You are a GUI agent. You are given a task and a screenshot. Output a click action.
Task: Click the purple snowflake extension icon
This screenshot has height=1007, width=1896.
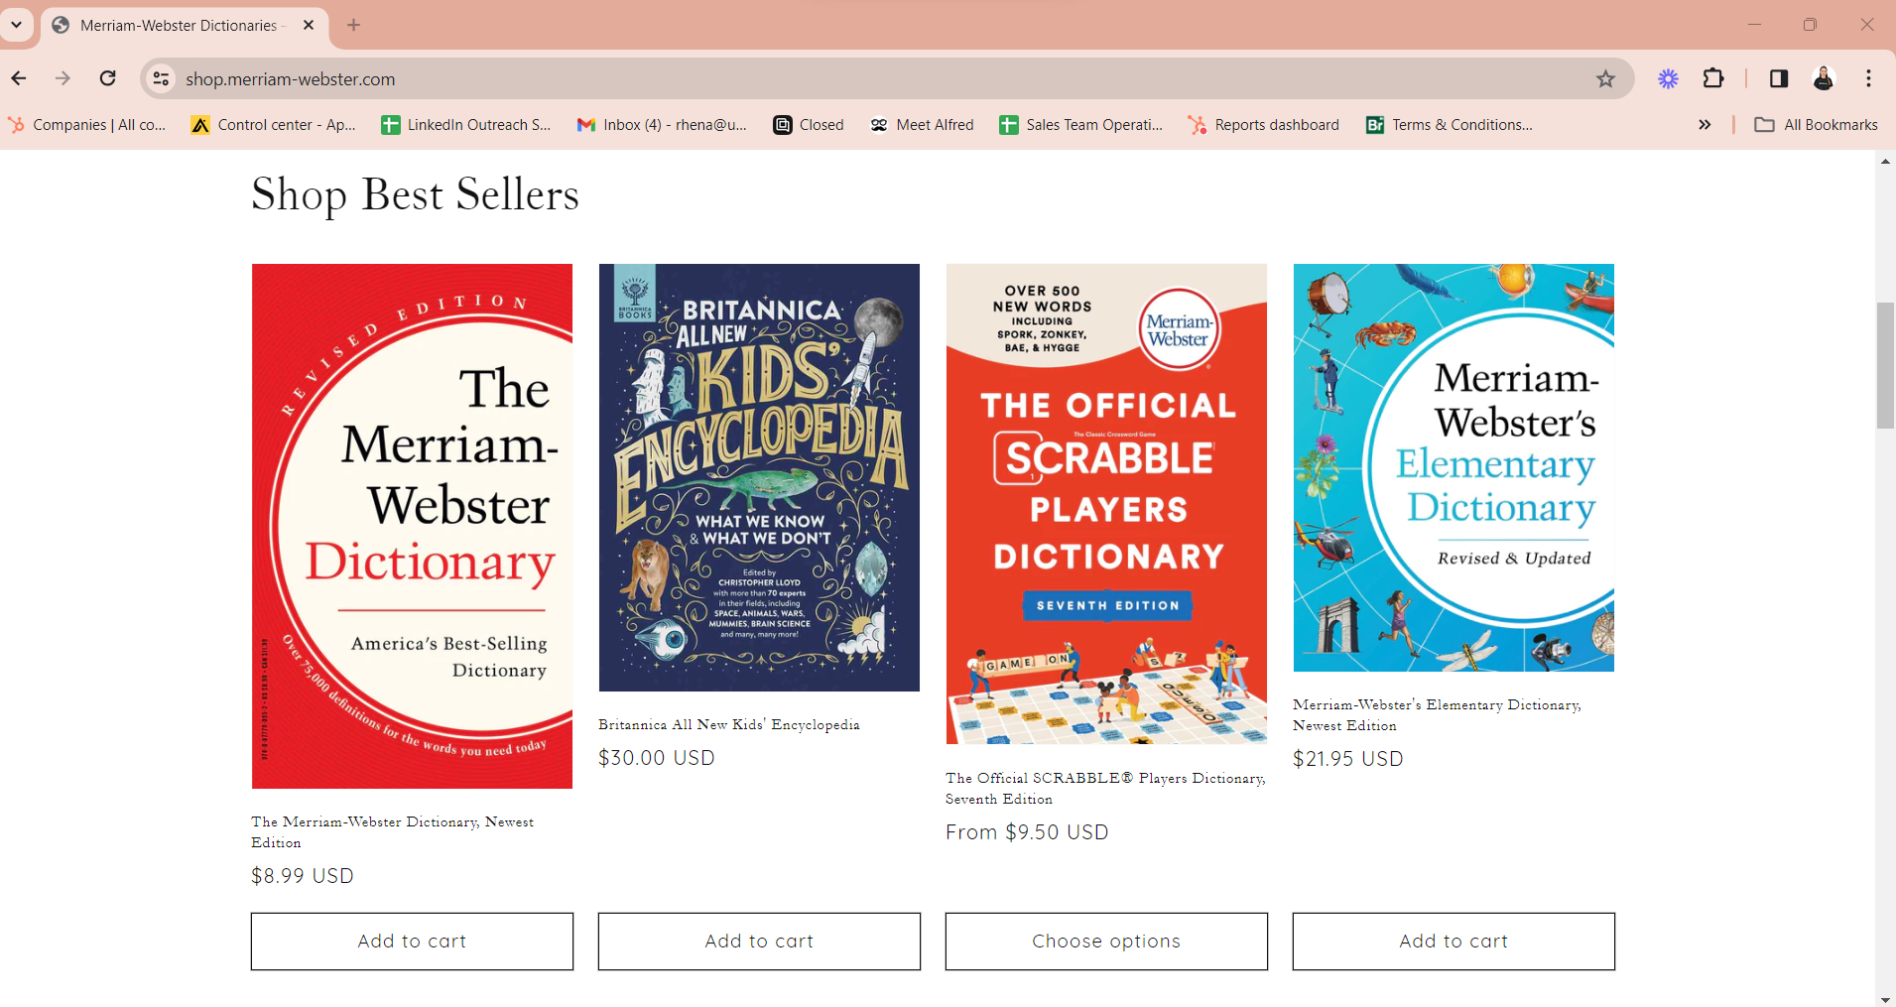coord(1668,78)
